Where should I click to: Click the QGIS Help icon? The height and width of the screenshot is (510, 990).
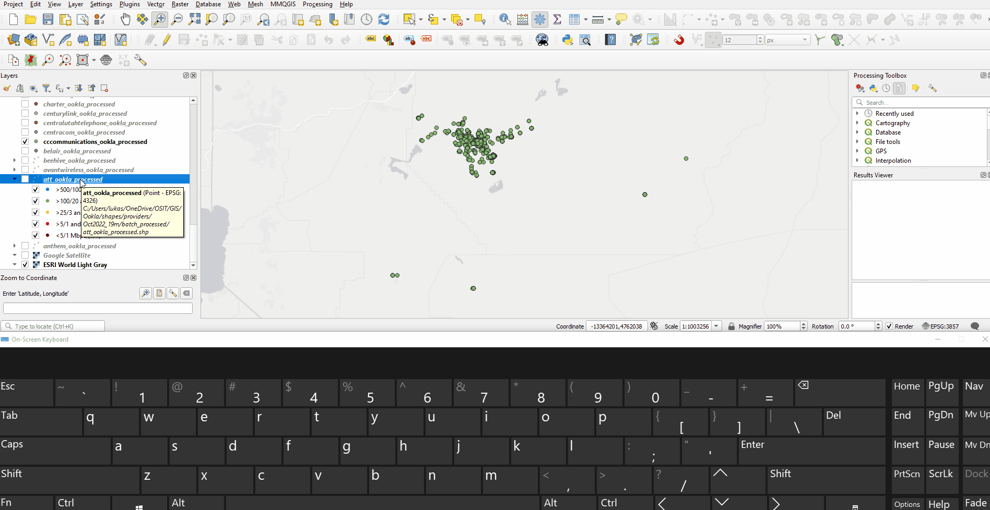(610, 40)
